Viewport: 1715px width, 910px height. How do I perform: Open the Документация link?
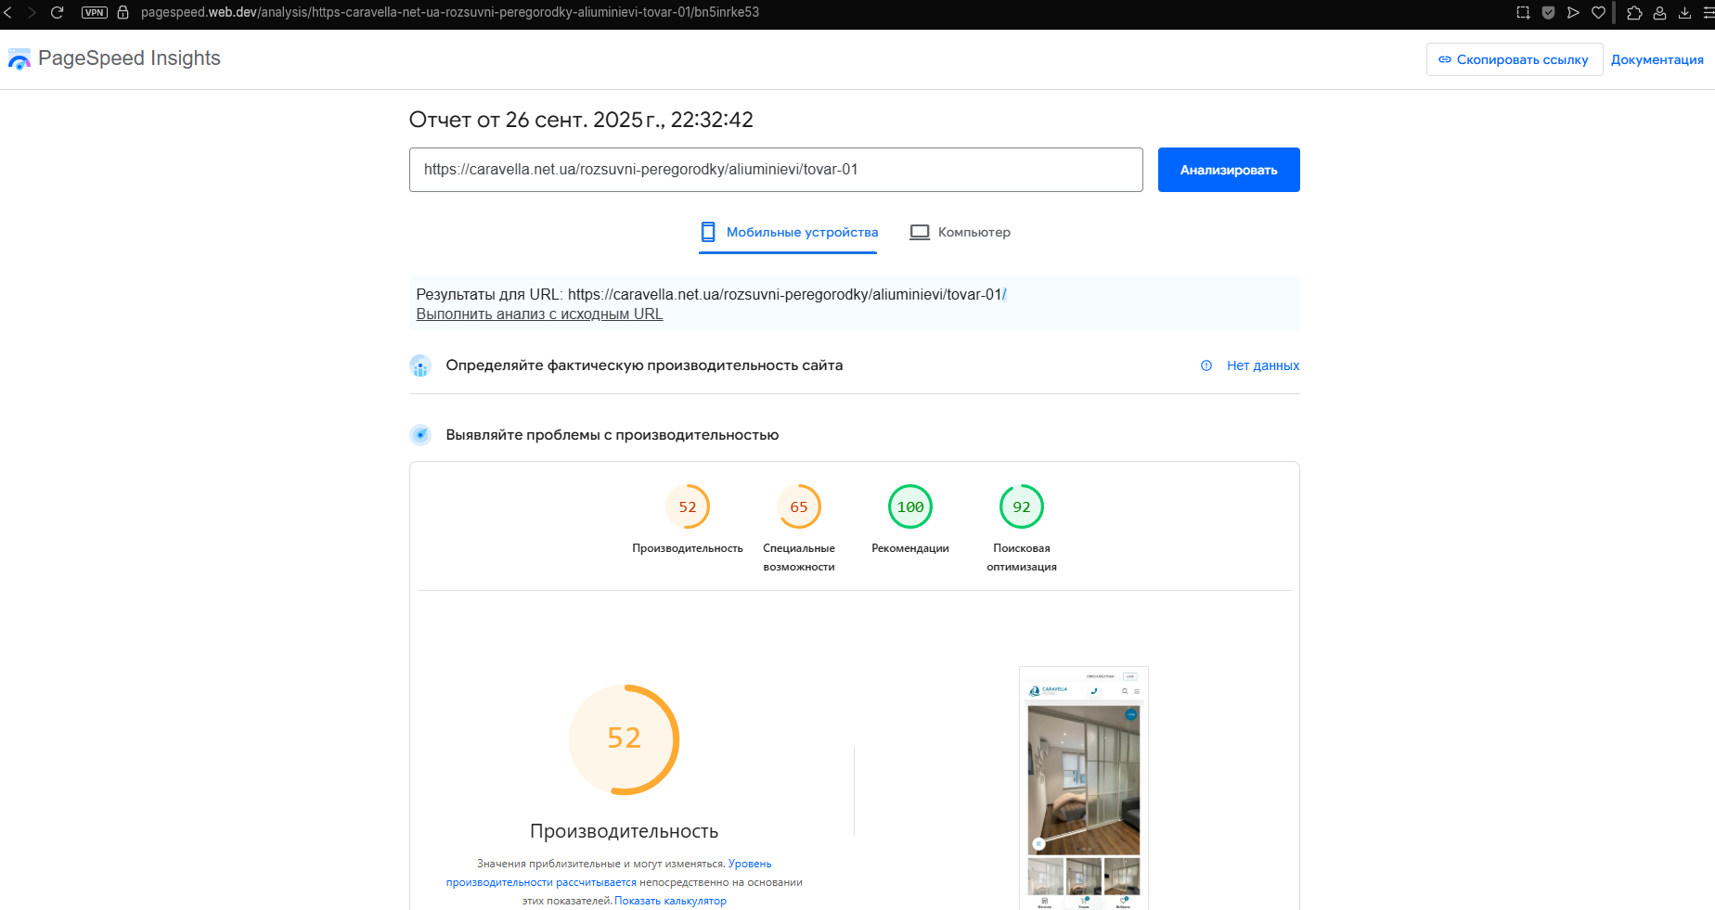tap(1657, 59)
